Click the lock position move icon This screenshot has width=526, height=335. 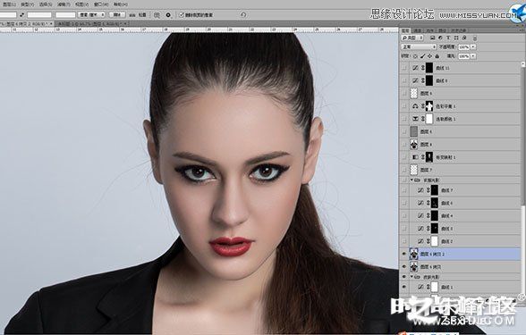429,56
